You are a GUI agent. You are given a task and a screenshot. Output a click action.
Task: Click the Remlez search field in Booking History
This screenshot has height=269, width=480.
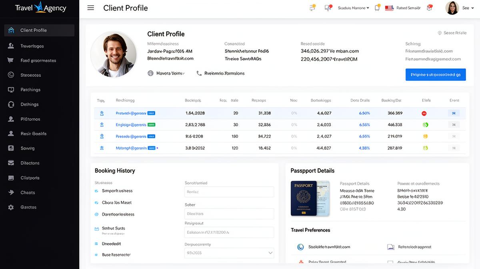tap(229, 192)
